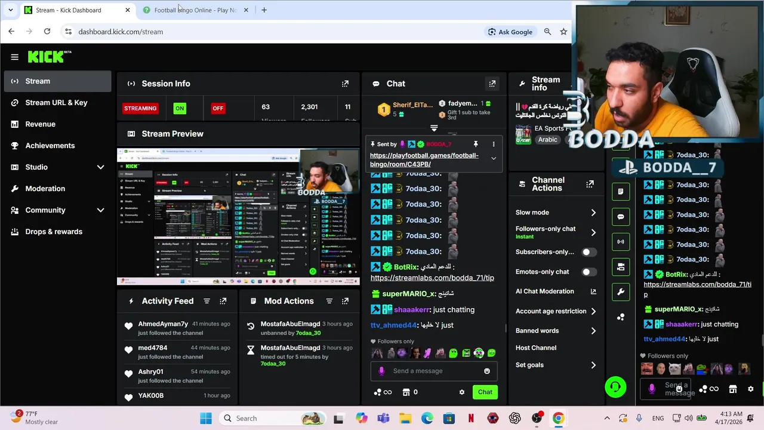Click the green headset support button

615,387
